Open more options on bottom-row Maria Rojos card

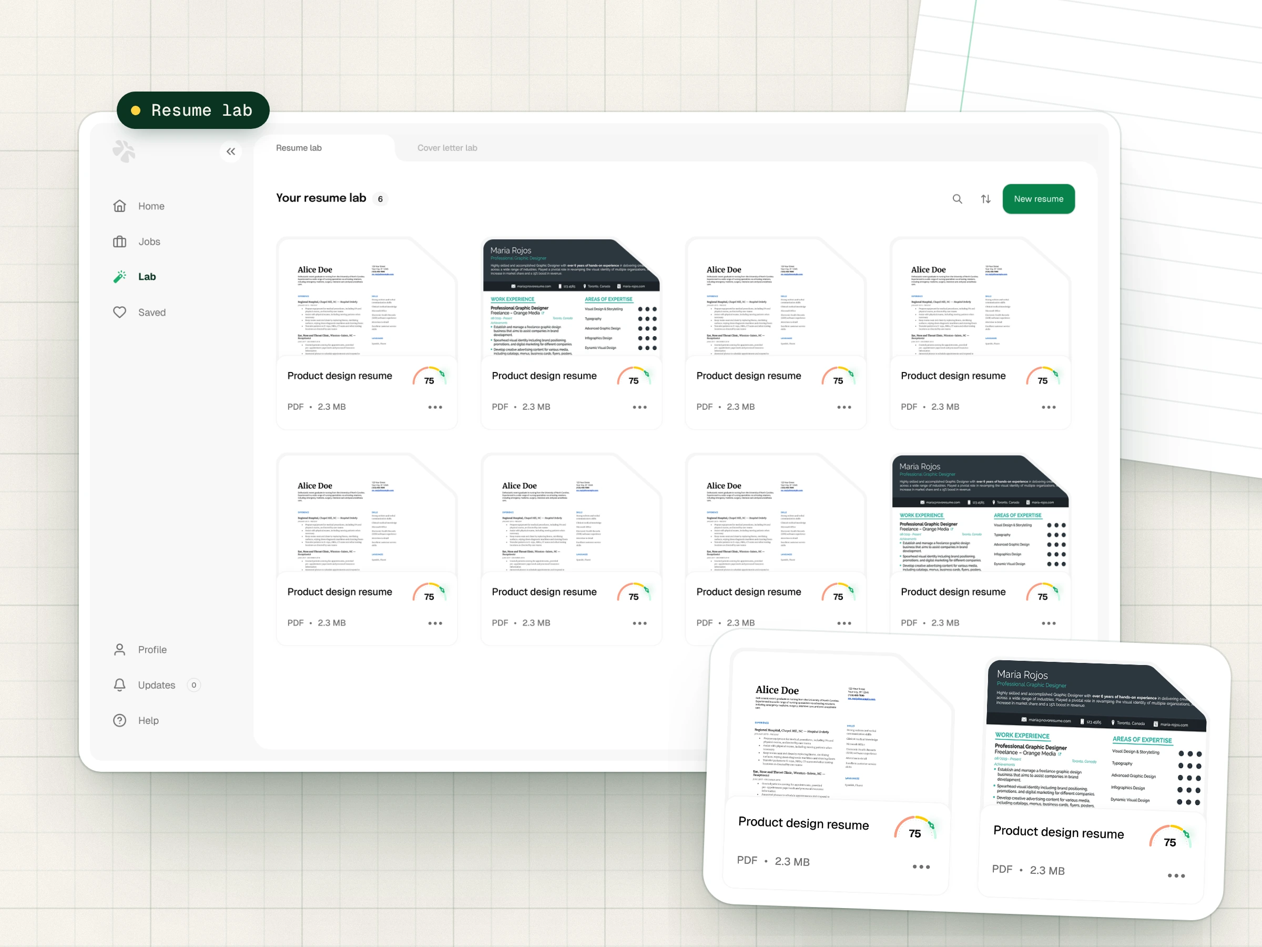(x=1049, y=623)
